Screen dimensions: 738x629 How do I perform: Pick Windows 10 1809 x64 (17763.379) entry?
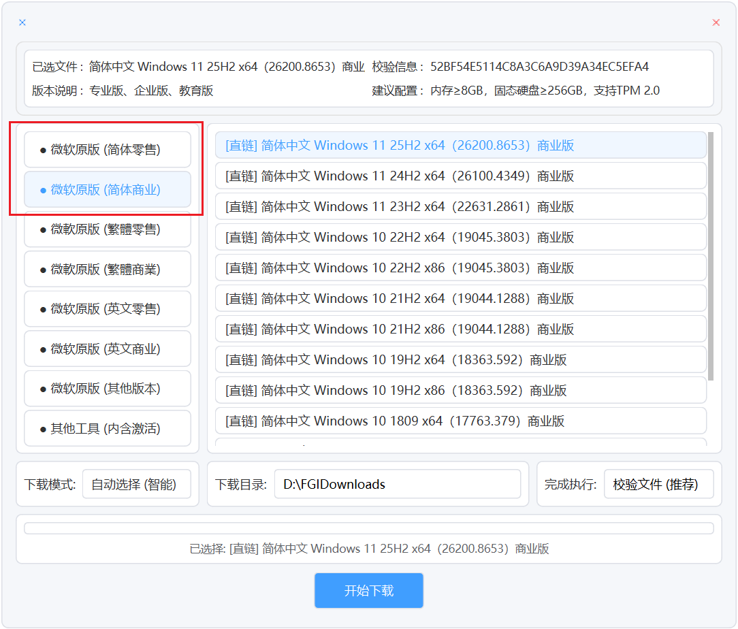pyautogui.click(x=461, y=421)
